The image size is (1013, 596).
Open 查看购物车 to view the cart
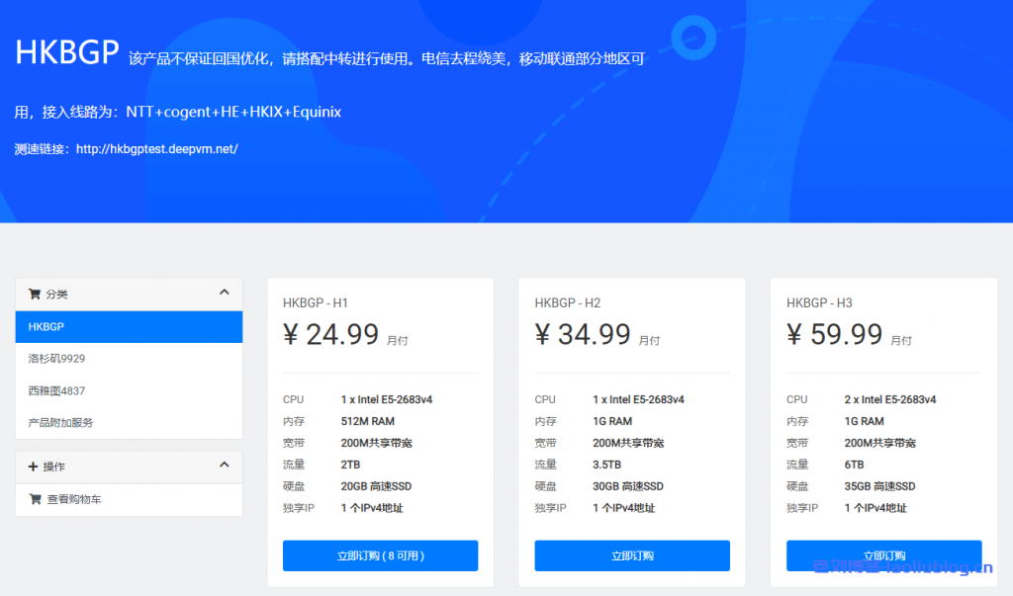tap(69, 499)
